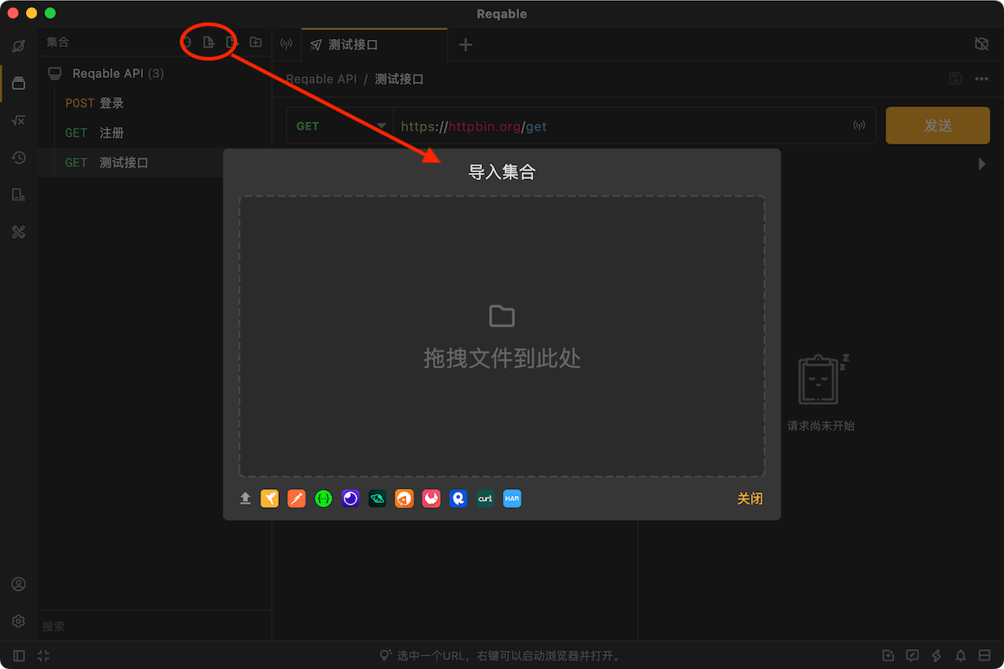Click the 集合 panel title
The image size is (1004, 669).
point(58,42)
